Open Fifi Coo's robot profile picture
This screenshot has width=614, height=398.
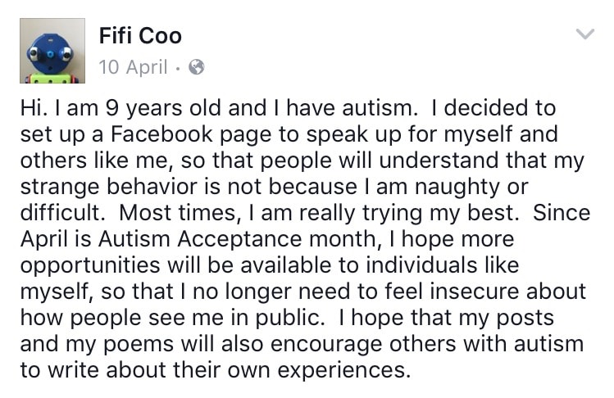point(52,51)
